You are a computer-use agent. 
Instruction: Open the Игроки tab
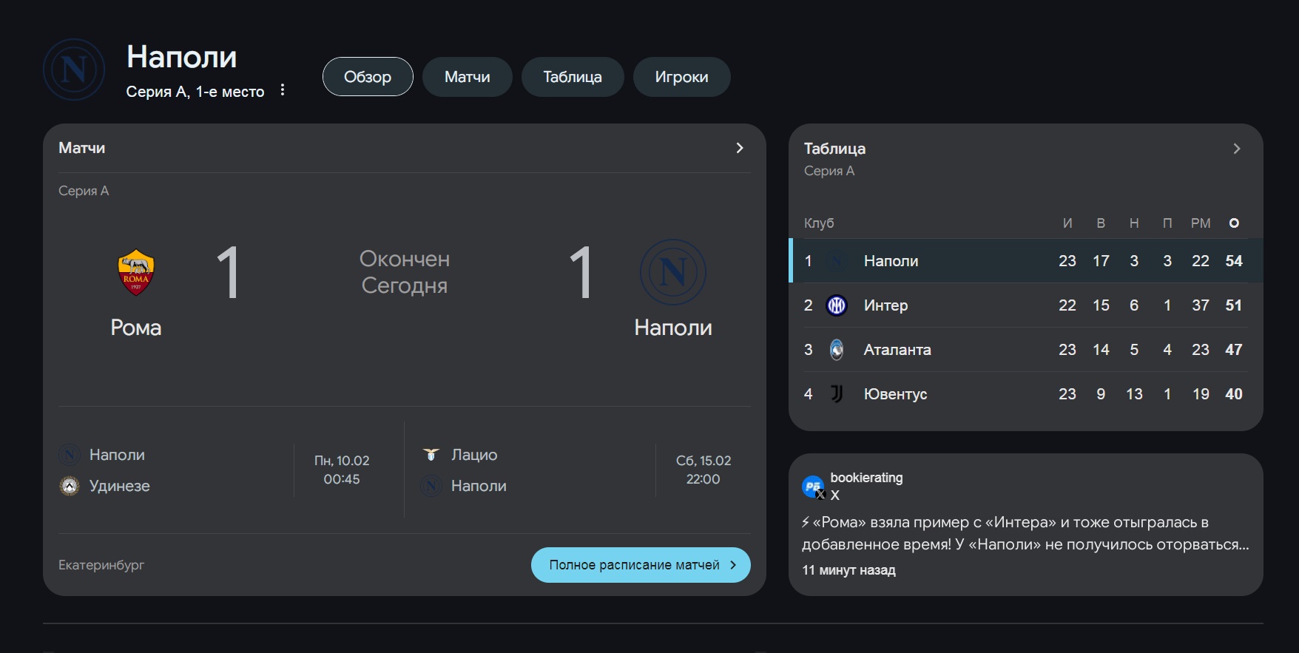tap(682, 77)
